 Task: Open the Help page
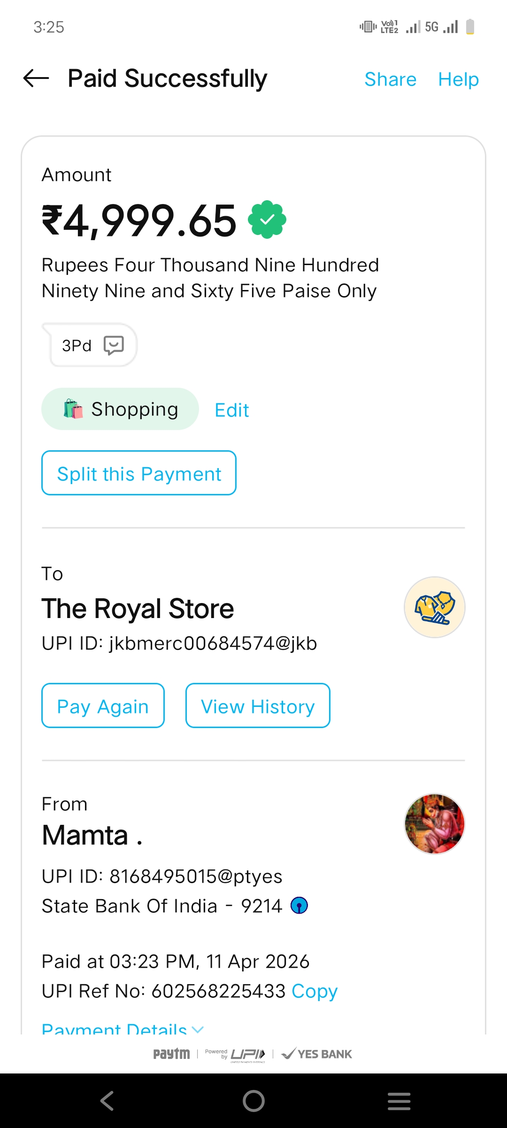(458, 79)
